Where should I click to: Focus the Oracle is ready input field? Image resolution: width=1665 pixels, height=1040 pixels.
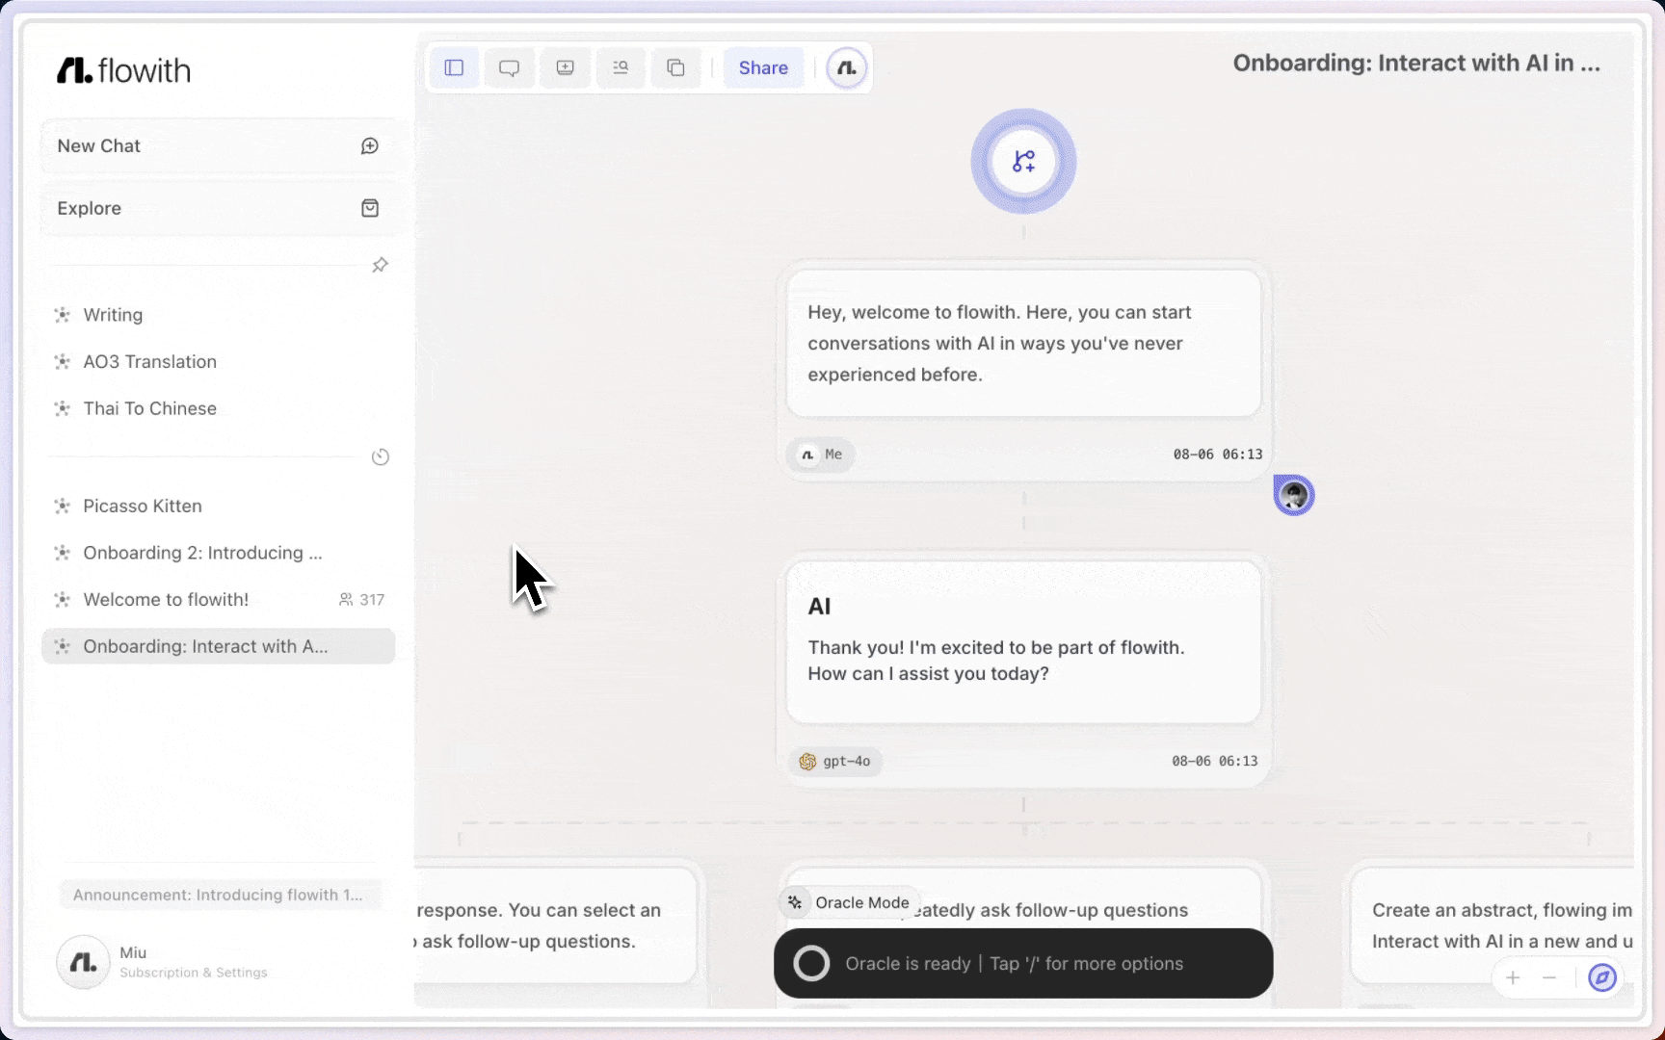point(1023,964)
